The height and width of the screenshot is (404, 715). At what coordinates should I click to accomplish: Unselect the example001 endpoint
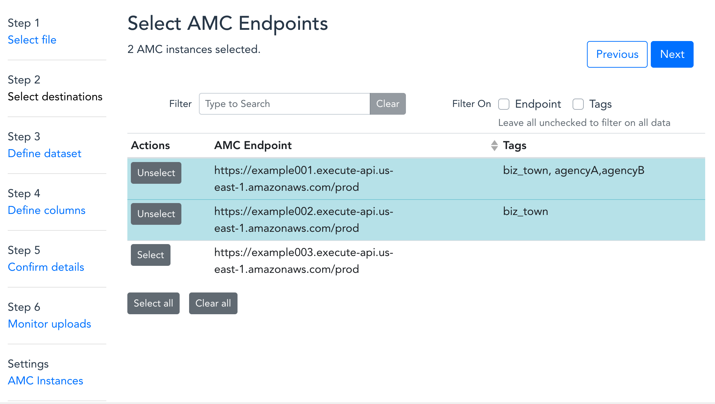[156, 173]
